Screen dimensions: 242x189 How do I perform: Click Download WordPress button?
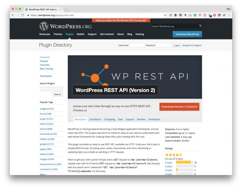[187, 34]
